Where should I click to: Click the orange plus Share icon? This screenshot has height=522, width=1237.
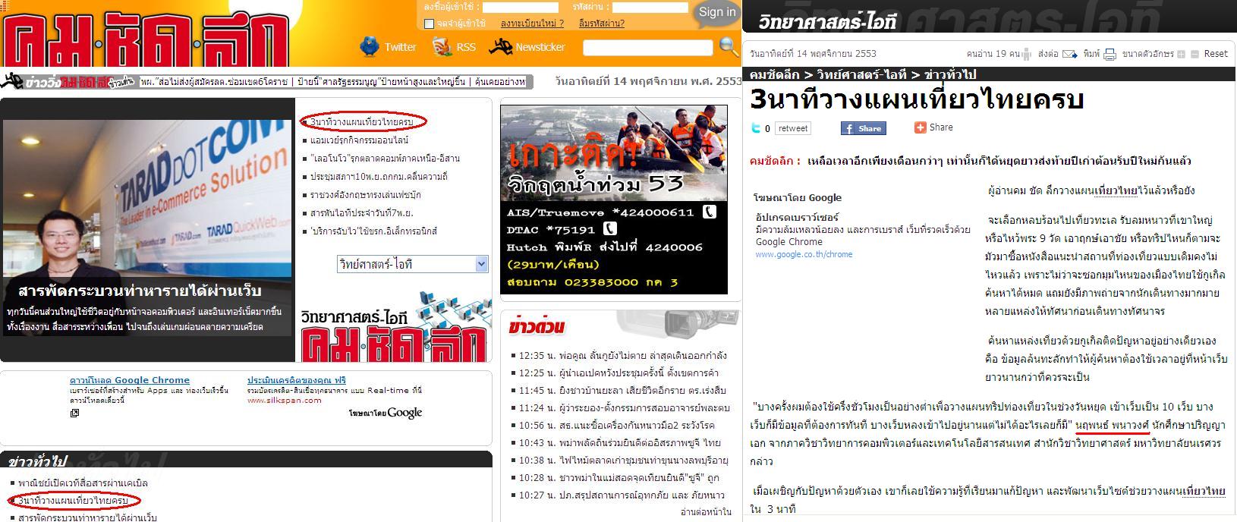[x=922, y=127]
